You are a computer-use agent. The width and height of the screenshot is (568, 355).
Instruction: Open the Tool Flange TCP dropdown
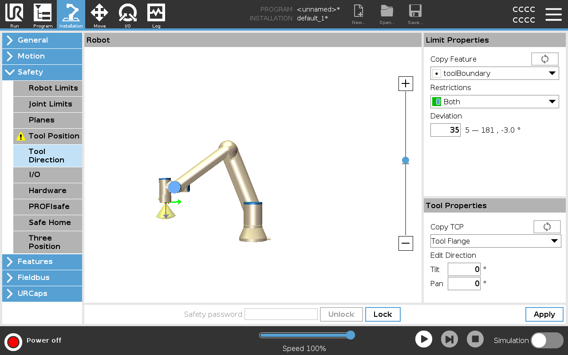tap(495, 241)
